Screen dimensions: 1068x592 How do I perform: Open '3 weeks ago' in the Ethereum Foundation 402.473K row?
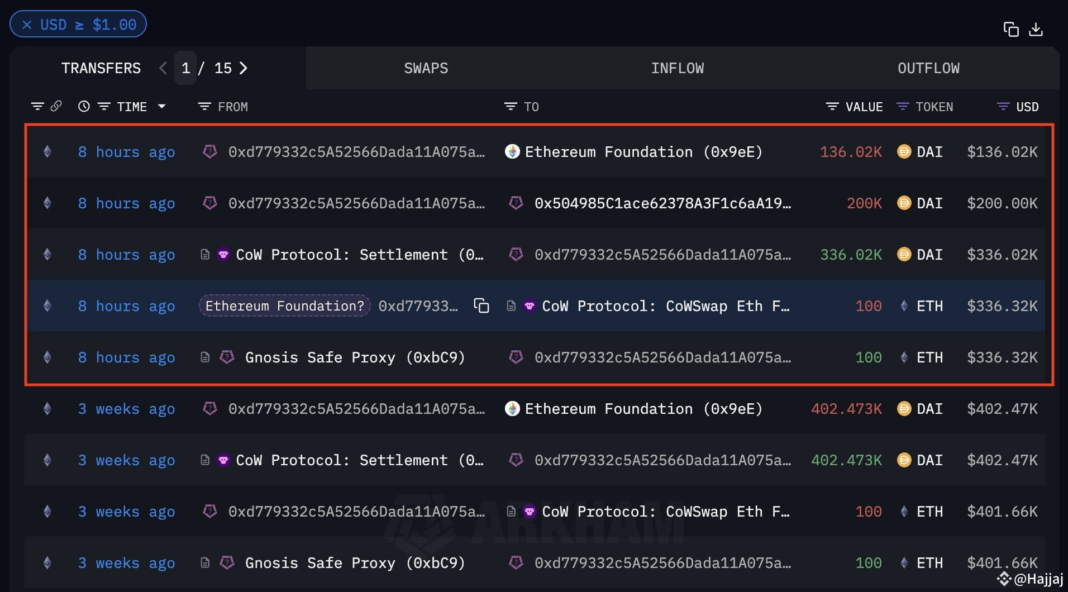click(x=126, y=409)
